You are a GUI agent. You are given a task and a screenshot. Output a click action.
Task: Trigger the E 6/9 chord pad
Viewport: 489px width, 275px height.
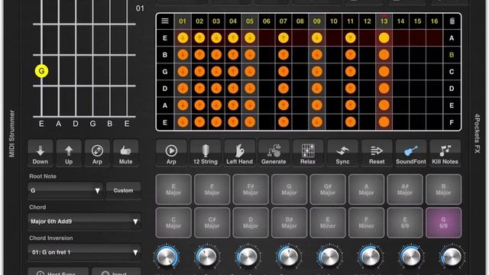pos(405,222)
